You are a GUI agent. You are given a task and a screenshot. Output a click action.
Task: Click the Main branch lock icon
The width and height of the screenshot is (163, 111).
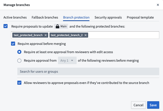point(57,26)
